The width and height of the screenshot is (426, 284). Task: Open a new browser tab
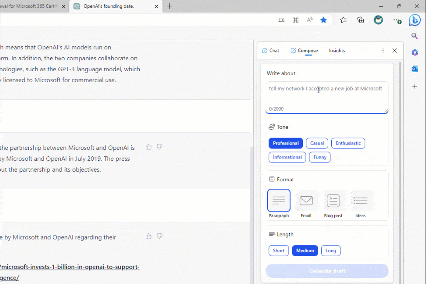[169, 6]
